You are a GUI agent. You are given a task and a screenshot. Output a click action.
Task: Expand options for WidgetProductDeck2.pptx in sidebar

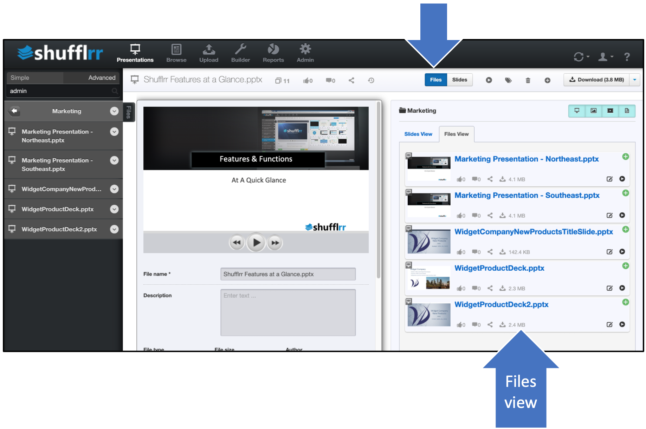point(114,229)
